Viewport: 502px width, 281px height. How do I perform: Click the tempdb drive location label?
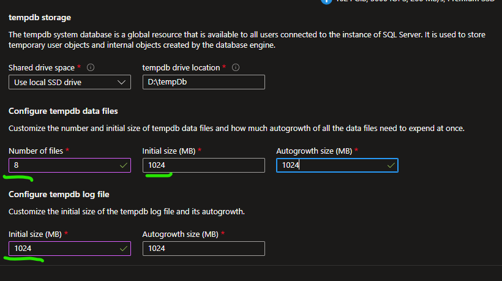[181, 68]
